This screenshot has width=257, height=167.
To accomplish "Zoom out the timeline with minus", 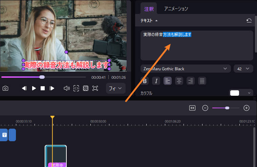I will click(205, 108).
